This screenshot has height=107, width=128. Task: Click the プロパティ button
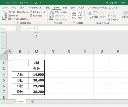pos(60,16)
